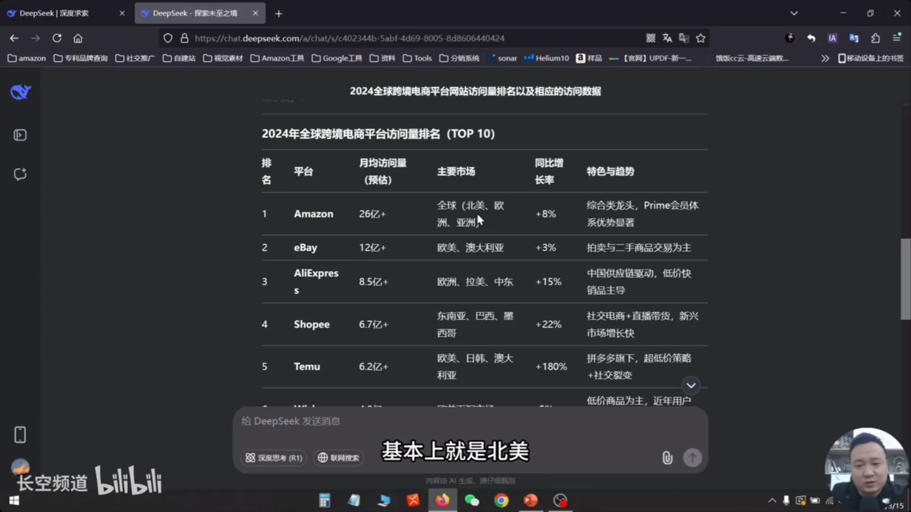
Task: Focus the 给 DeepSeek 发送消息 input box
Action: (x=470, y=421)
